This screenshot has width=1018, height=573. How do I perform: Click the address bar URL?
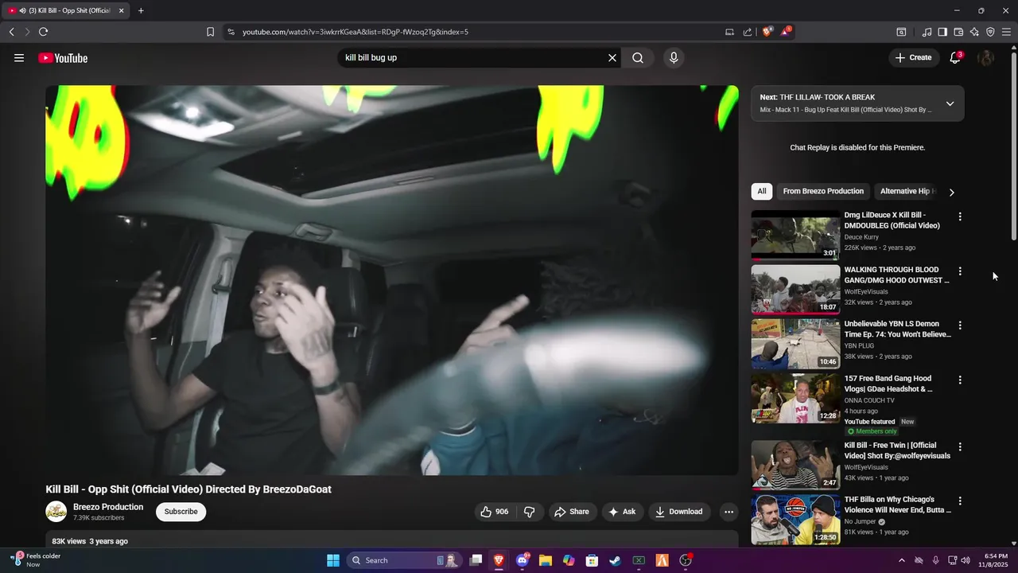coord(355,32)
